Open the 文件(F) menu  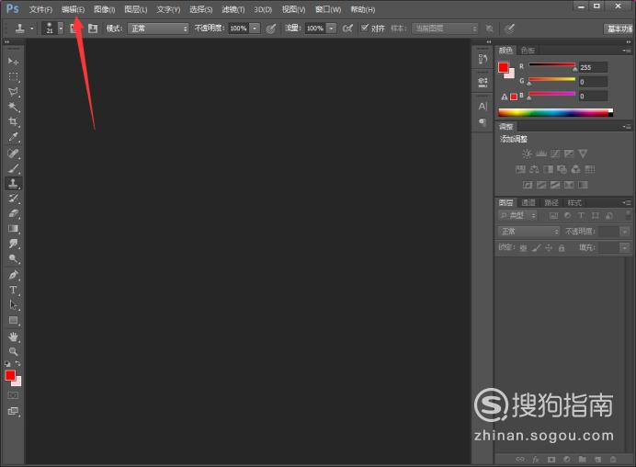coord(40,9)
